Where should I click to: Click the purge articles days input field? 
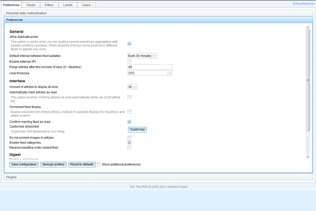tap(150, 68)
